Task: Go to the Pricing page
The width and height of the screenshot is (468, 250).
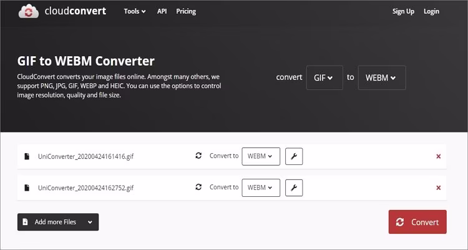Action: pos(186,11)
